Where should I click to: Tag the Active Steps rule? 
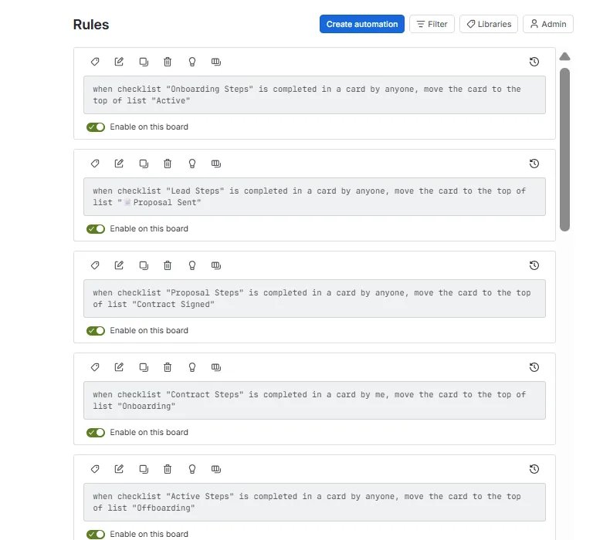95,469
